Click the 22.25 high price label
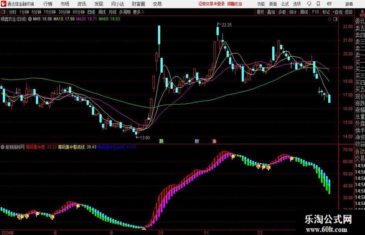 click(x=227, y=25)
